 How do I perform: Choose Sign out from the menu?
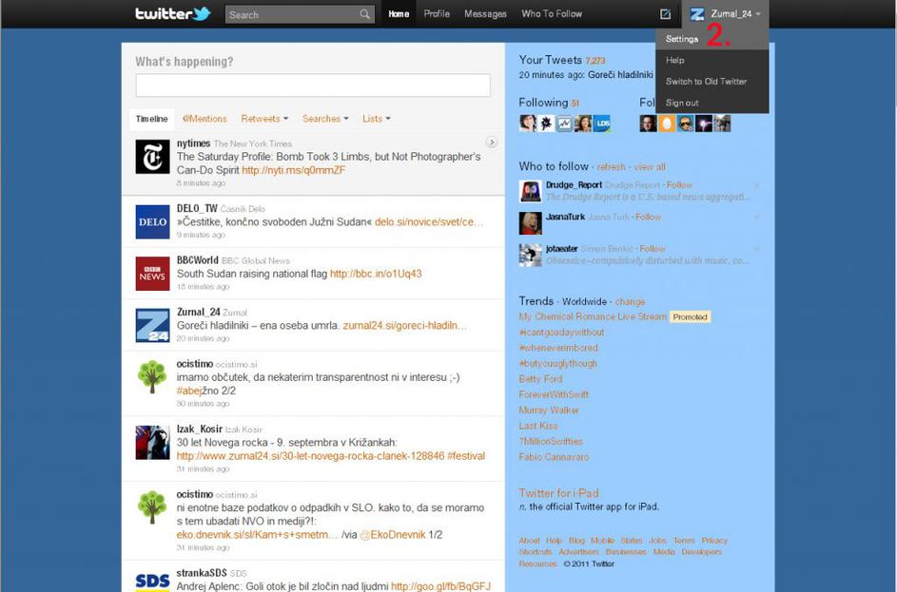point(682,103)
